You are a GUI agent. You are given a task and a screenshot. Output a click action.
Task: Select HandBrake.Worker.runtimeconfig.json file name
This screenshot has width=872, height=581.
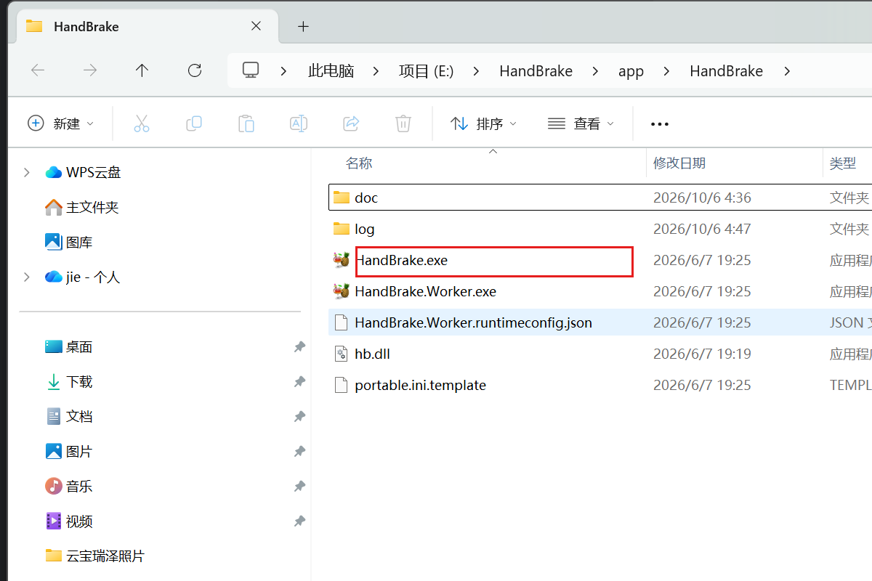[473, 322]
